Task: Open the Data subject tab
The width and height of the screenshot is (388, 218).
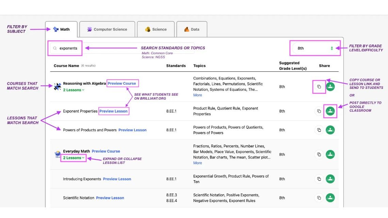Action: pyautogui.click(x=192, y=29)
